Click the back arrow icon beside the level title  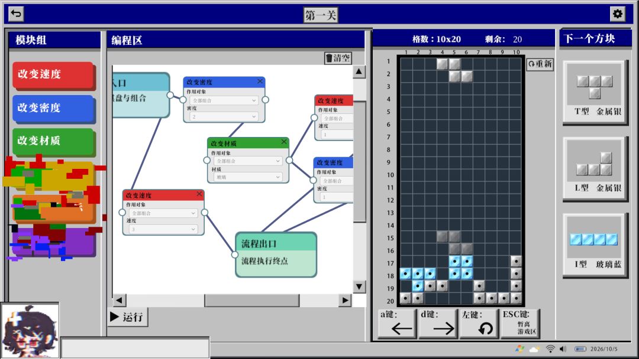pos(16,14)
